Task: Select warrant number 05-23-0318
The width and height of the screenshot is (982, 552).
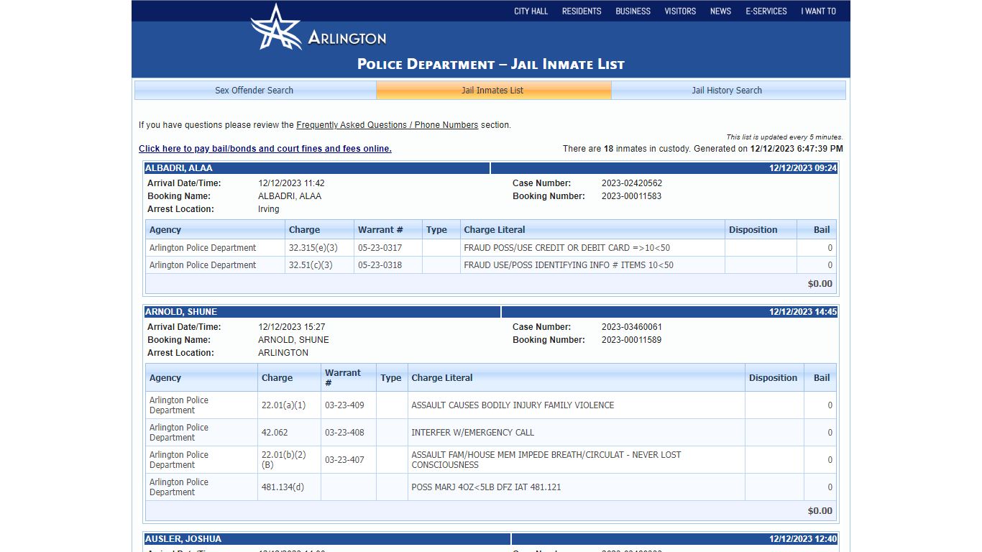Action: click(380, 265)
